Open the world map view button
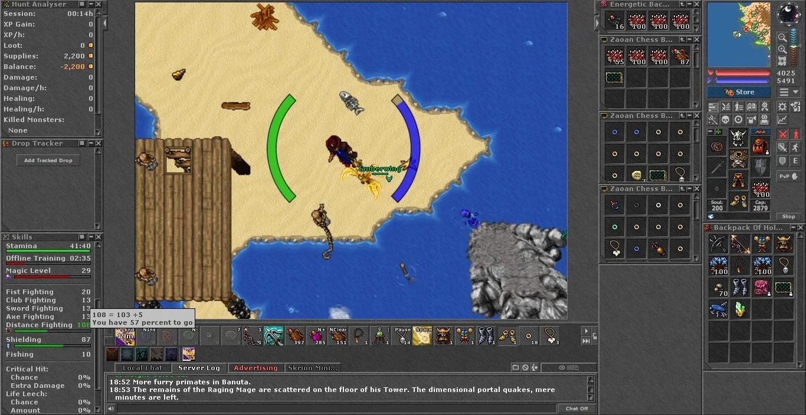806x415 pixels. pos(782,61)
